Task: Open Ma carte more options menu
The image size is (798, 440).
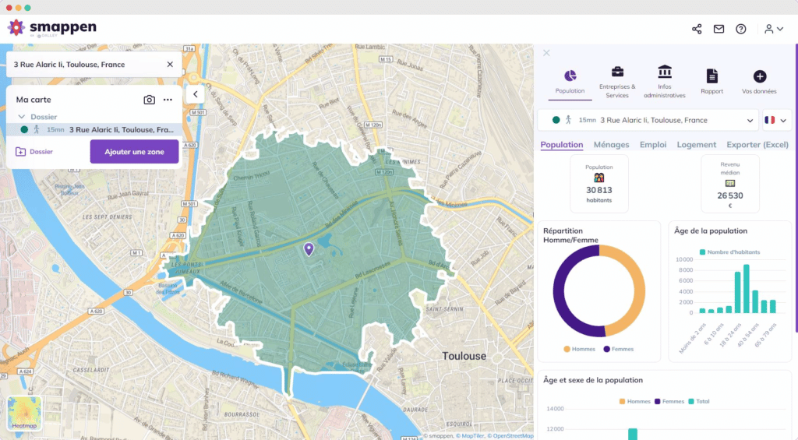Action: pyautogui.click(x=168, y=100)
